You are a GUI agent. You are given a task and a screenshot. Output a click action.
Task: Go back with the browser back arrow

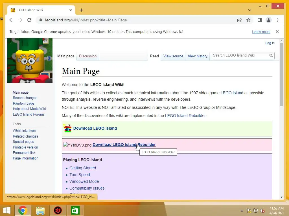11,20
